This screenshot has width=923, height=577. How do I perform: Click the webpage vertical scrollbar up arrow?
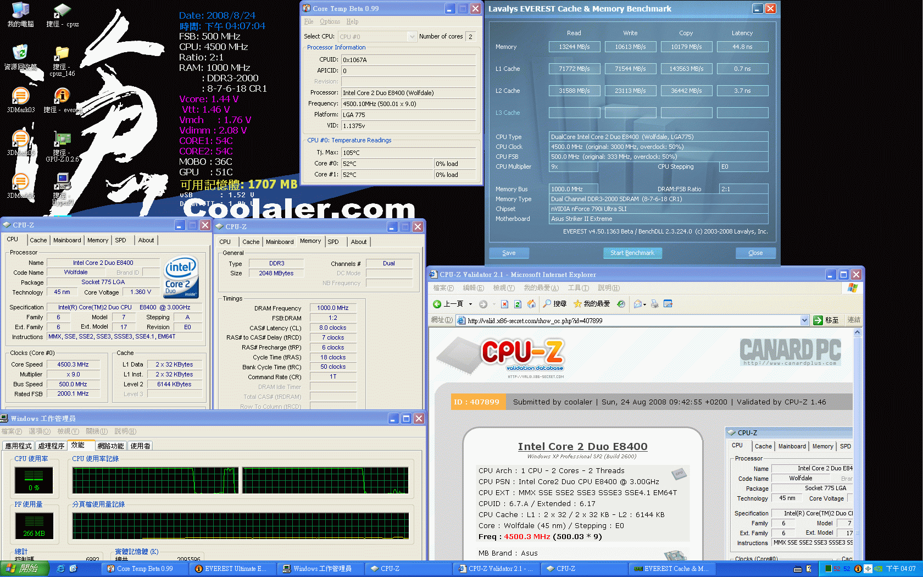click(857, 332)
